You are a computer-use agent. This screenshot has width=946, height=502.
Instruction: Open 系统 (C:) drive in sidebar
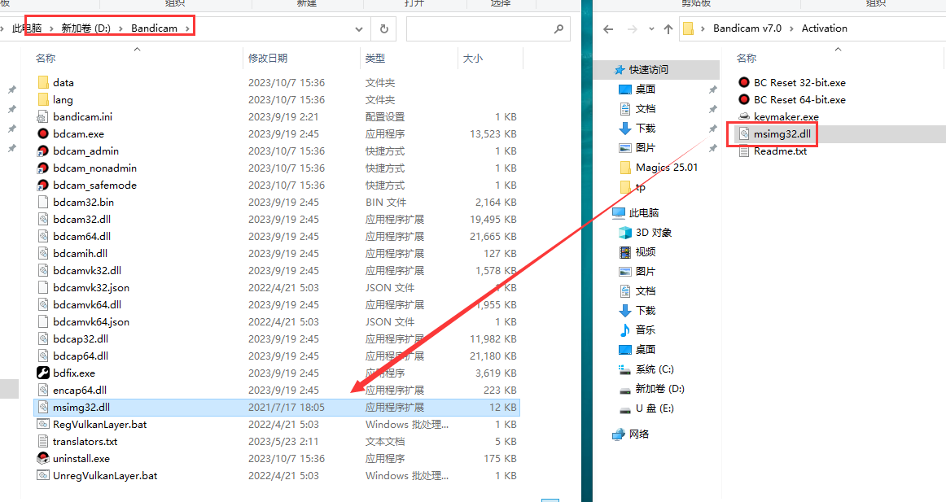click(654, 369)
